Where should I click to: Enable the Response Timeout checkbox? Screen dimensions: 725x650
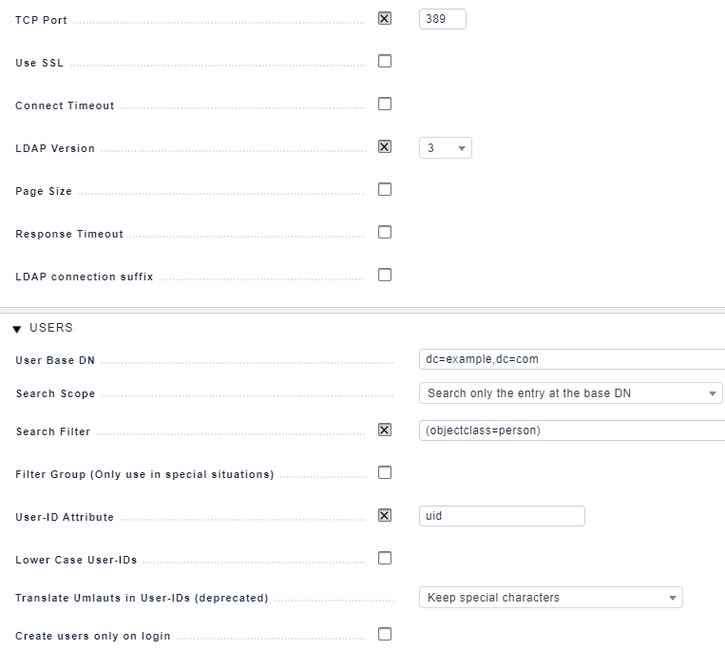point(385,232)
